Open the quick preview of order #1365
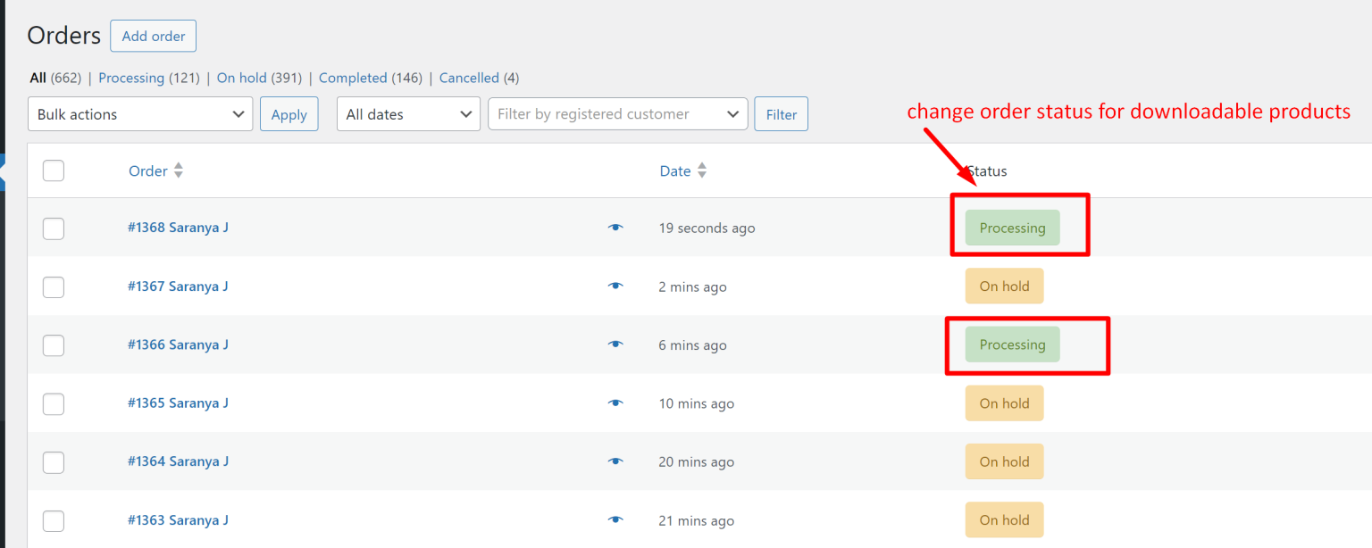The image size is (1372, 548). pos(615,403)
